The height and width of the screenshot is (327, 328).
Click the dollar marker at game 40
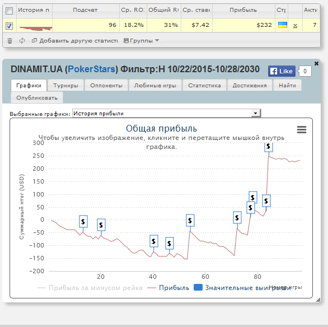tap(153, 241)
